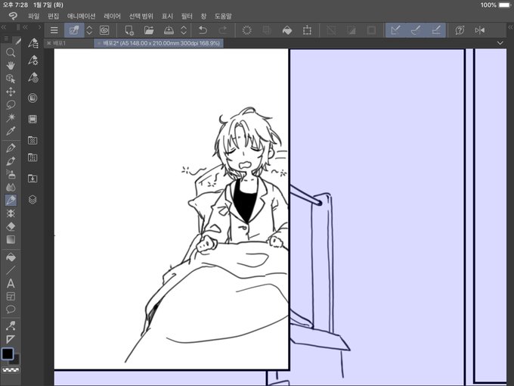The image size is (514, 386).
Task: Select the Fill bucket tool in toolbox
Action: tap(11, 257)
